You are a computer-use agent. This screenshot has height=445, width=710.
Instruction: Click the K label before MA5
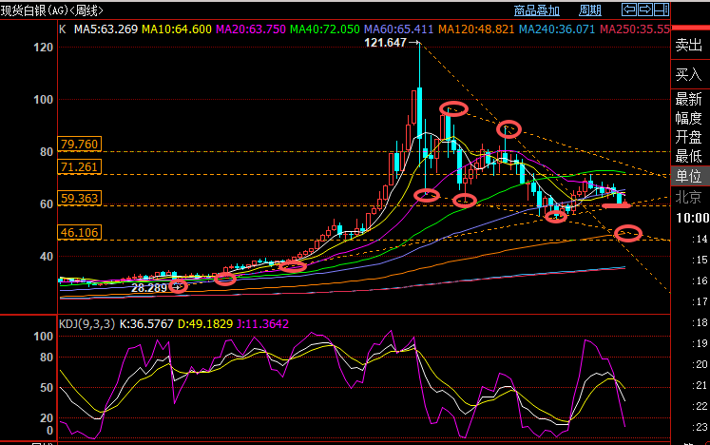click(x=63, y=29)
